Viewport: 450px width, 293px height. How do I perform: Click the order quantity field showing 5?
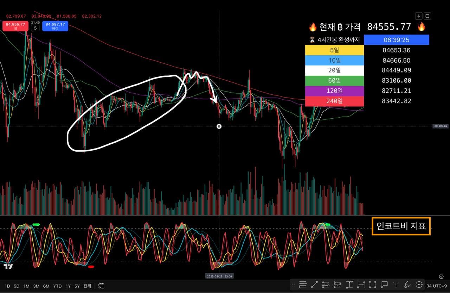(35, 28)
